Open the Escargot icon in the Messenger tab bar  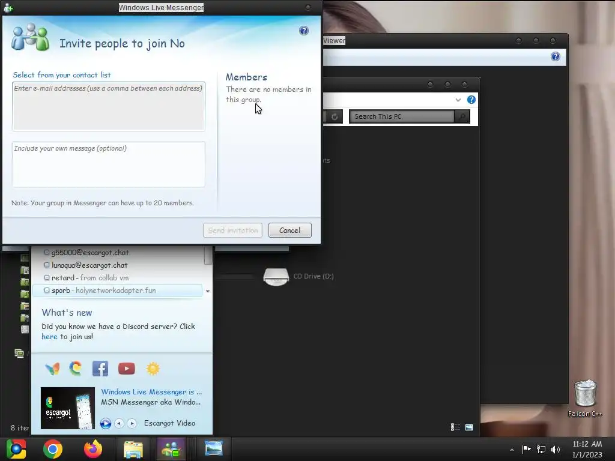[75, 369]
